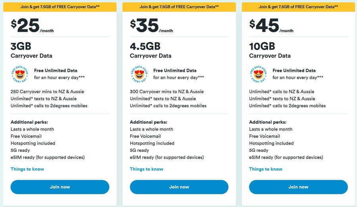Open Things to know for 4.5GB plan
Image resolution: width=357 pixels, height=207 pixels.
click(146, 169)
